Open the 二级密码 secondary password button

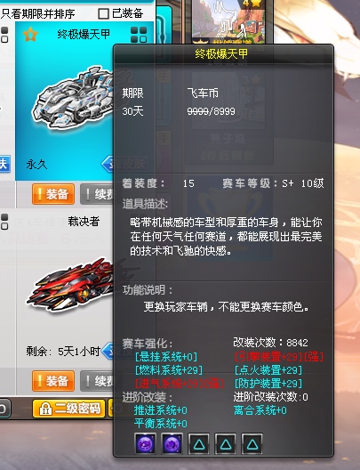pos(68,409)
